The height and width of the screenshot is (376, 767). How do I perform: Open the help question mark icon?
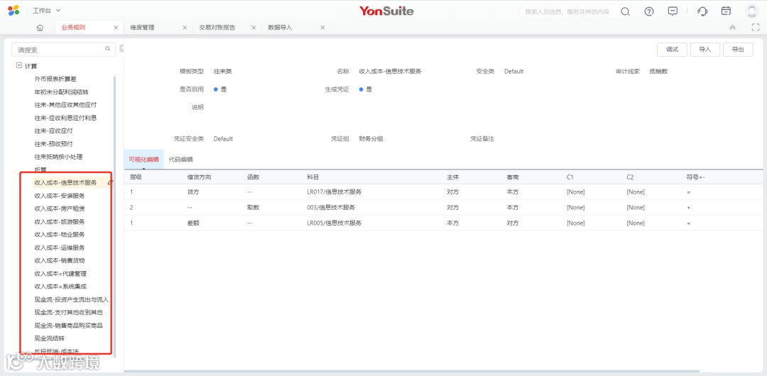click(649, 12)
